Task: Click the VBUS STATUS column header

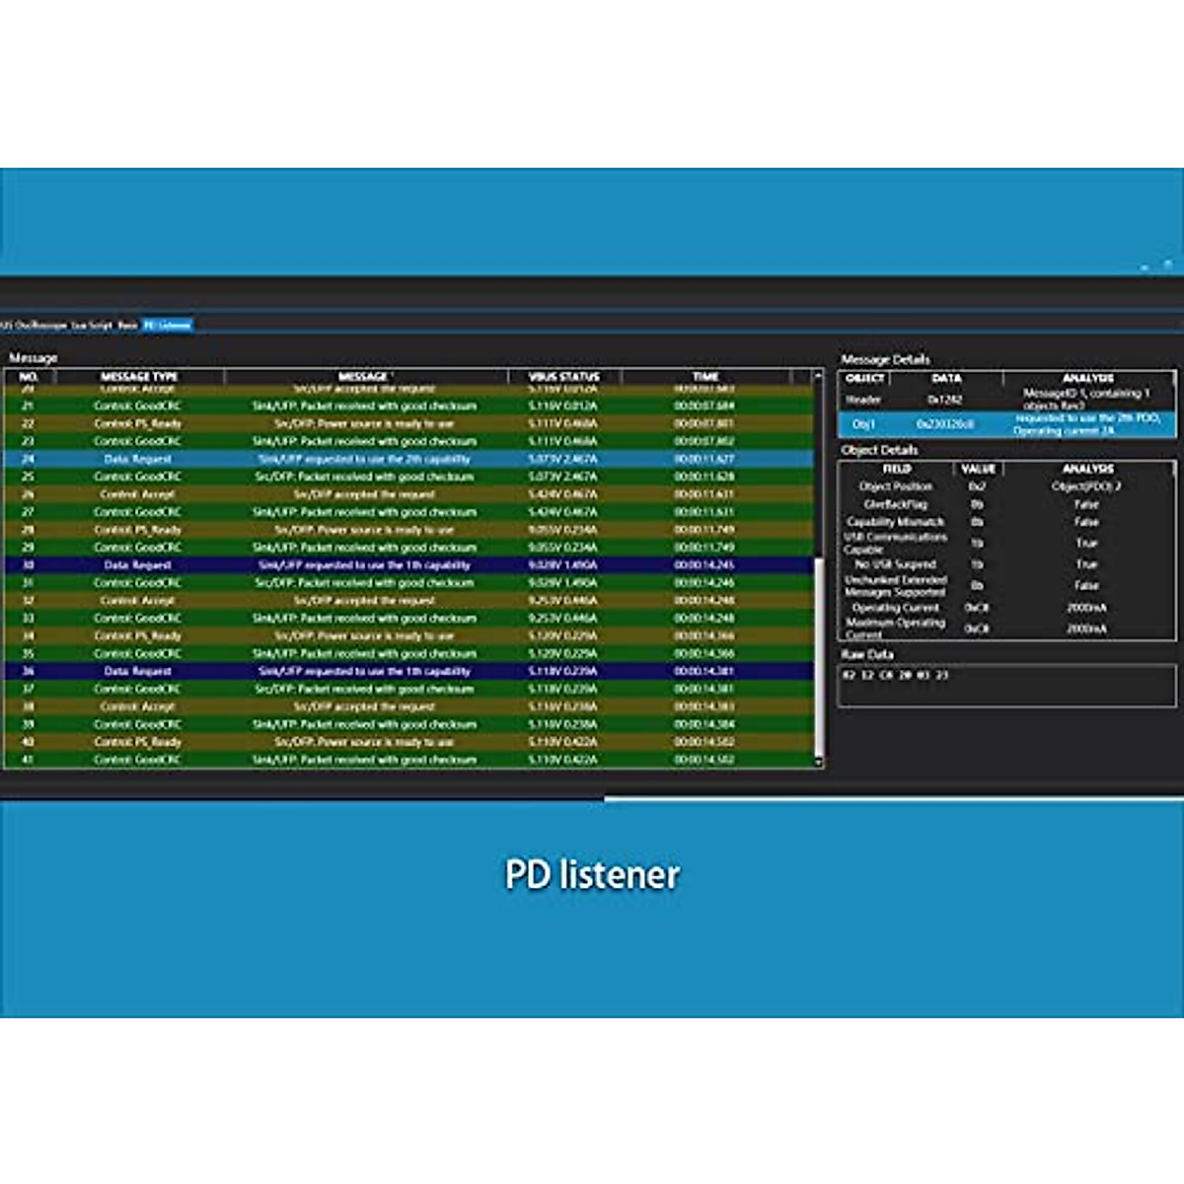Action: [x=563, y=376]
